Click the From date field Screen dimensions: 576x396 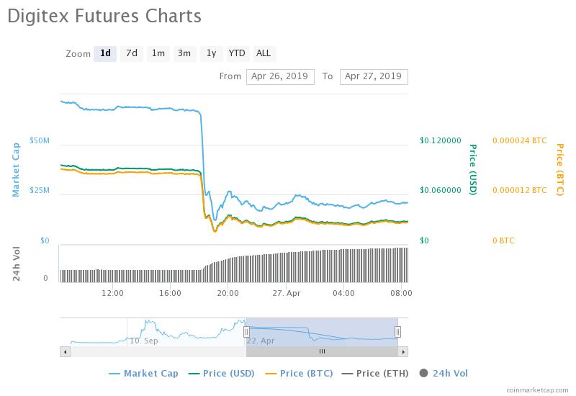(280, 76)
